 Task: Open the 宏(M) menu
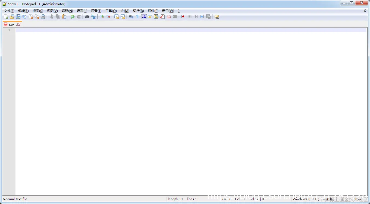[125, 11]
